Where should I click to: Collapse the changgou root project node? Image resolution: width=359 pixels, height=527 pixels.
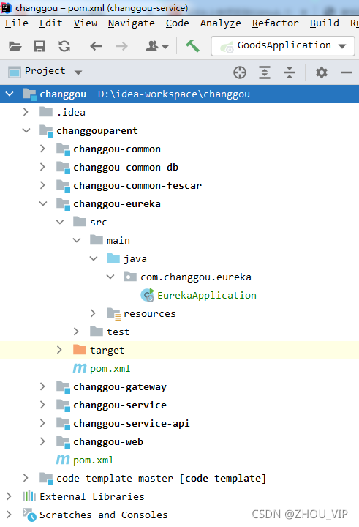10,94
